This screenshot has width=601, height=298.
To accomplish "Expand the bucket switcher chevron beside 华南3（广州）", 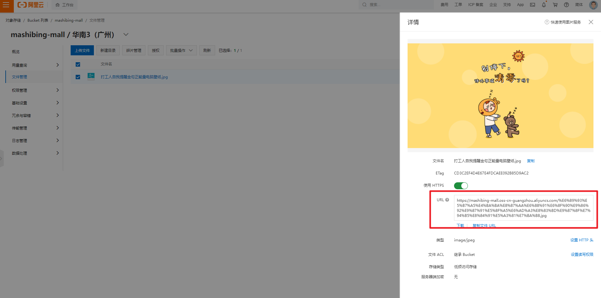I will [126, 35].
